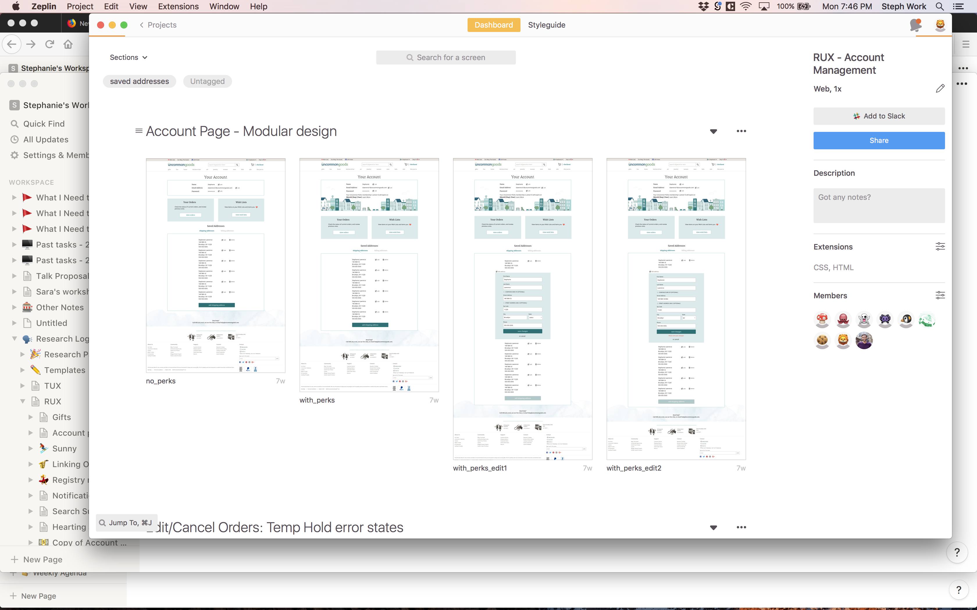Viewport: 977px width, 610px height.
Task: Open more options for Account Page section
Action: [x=741, y=131]
